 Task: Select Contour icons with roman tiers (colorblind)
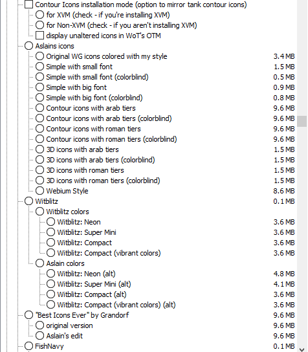(x=39, y=139)
